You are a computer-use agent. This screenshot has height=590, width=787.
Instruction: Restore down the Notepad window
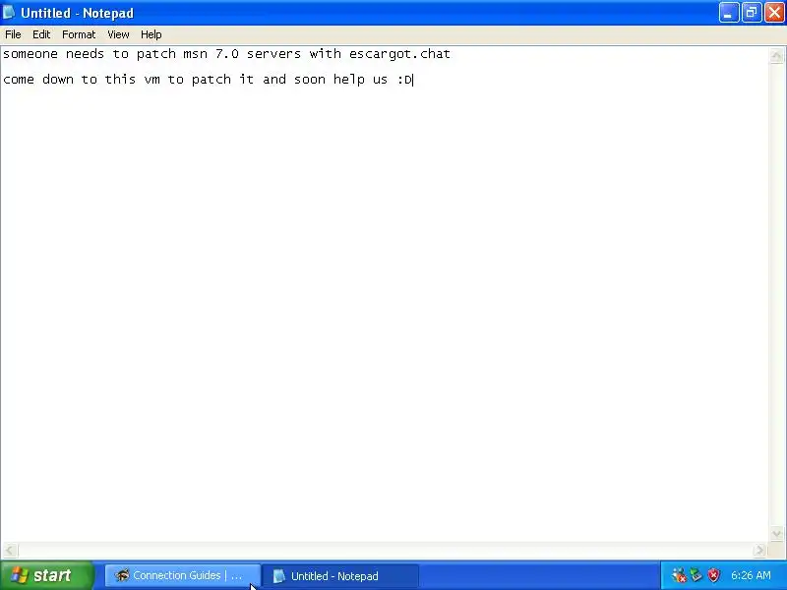click(752, 13)
